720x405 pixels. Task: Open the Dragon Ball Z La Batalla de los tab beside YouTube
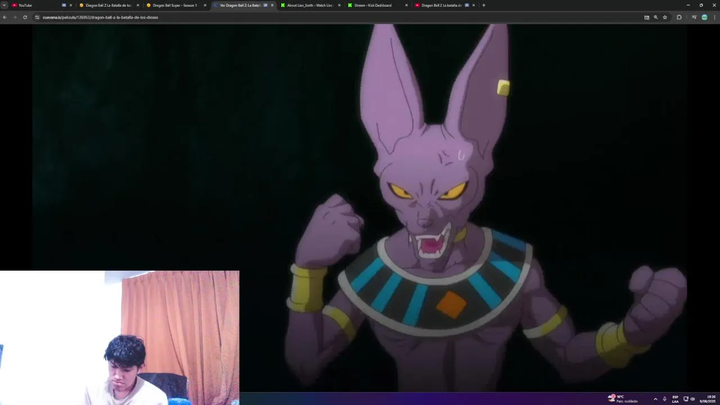click(108, 5)
